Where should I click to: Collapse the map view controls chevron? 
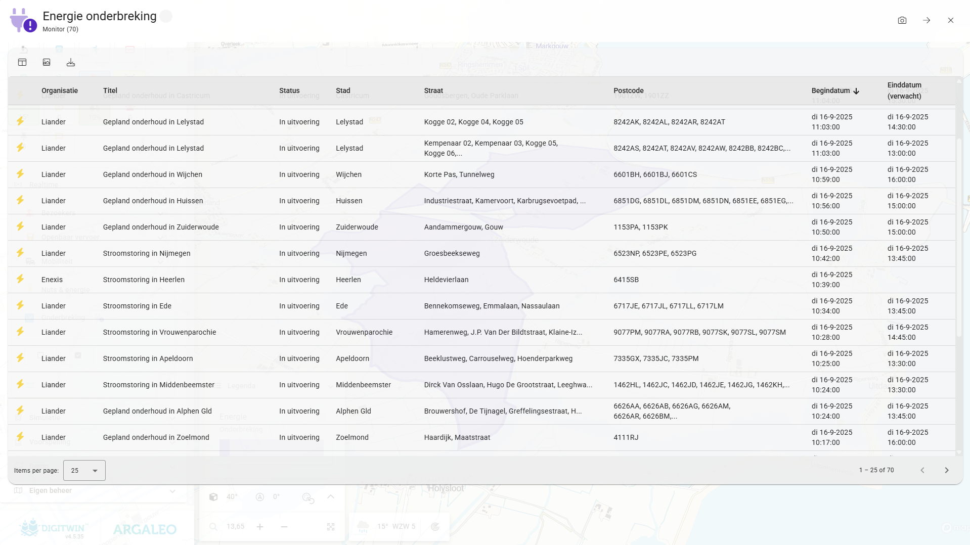tap(331, 497)
